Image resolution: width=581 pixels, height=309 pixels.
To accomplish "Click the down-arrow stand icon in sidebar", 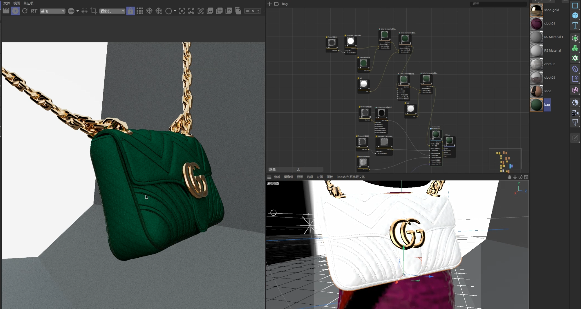I will tap(575, 123).
